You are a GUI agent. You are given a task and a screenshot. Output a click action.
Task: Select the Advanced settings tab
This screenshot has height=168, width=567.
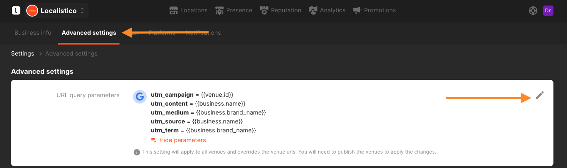click(x=89, y=33)
